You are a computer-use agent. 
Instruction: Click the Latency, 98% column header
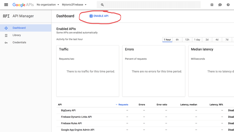(216, 105)
